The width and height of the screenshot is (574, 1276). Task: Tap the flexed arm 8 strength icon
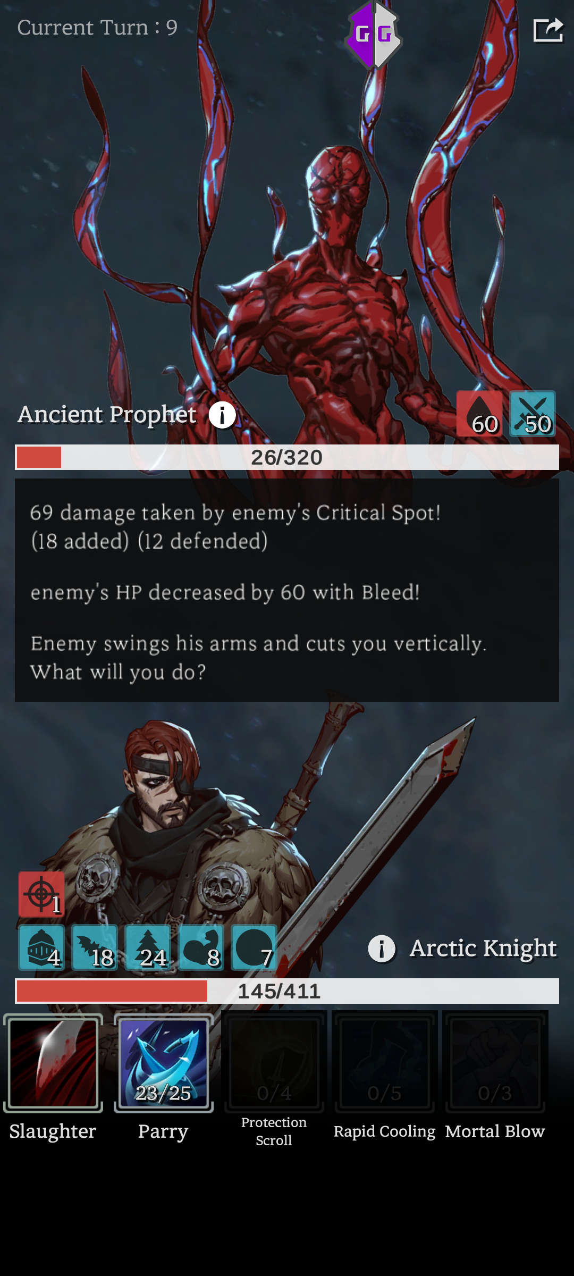point(201,947)
